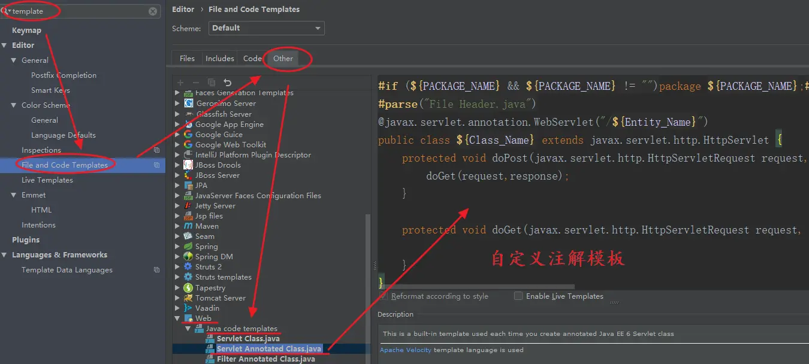Select Filter Annotated Class.java template
809x364 pixels.
point(265,359)
